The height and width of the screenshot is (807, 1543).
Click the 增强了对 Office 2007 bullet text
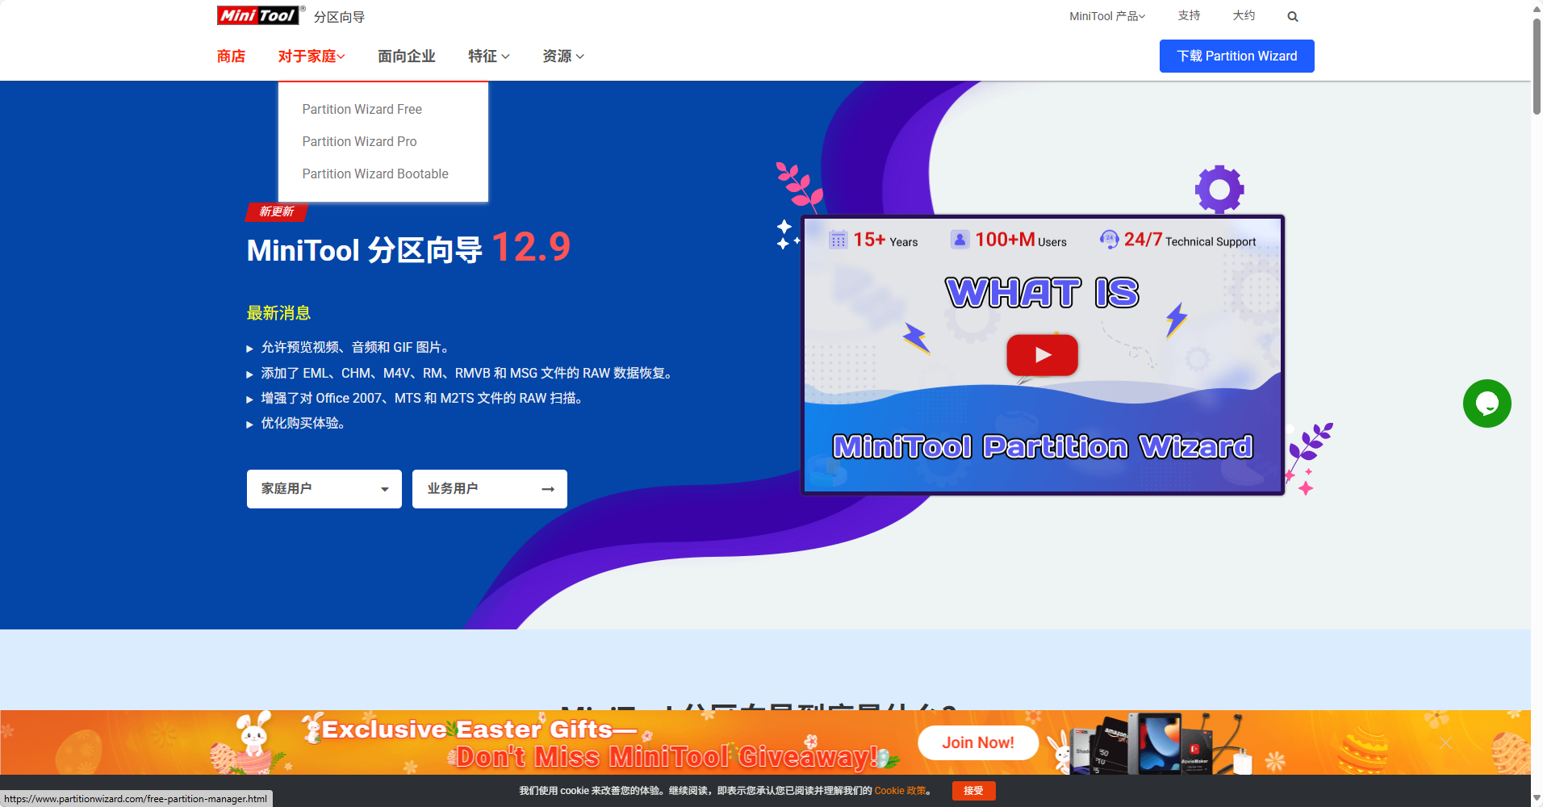(x=422, y=399)
